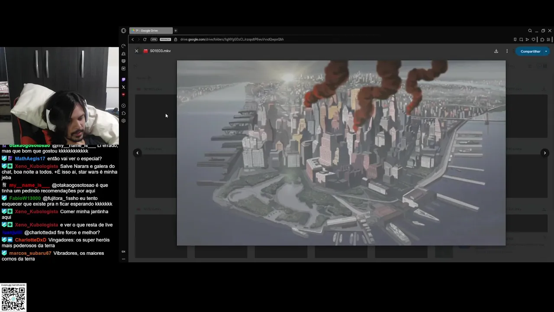The height and width of the screenshot is (312, 554).
Task: Toggle the VPN badge in address bar
Action: coord(154,39)
